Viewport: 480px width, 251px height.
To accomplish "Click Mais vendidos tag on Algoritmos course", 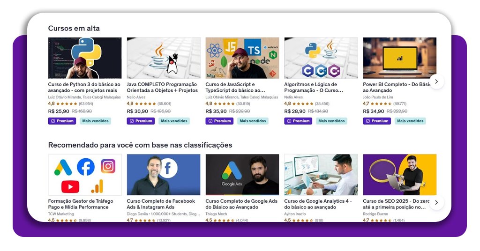I will point(331,121).
